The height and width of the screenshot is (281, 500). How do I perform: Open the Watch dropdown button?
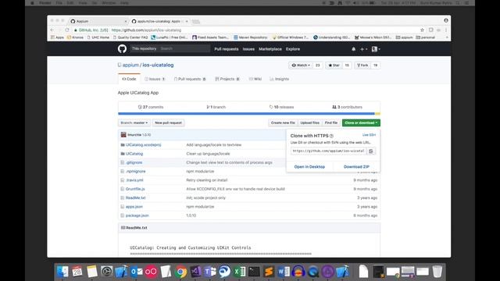click(x=301, y=66)
